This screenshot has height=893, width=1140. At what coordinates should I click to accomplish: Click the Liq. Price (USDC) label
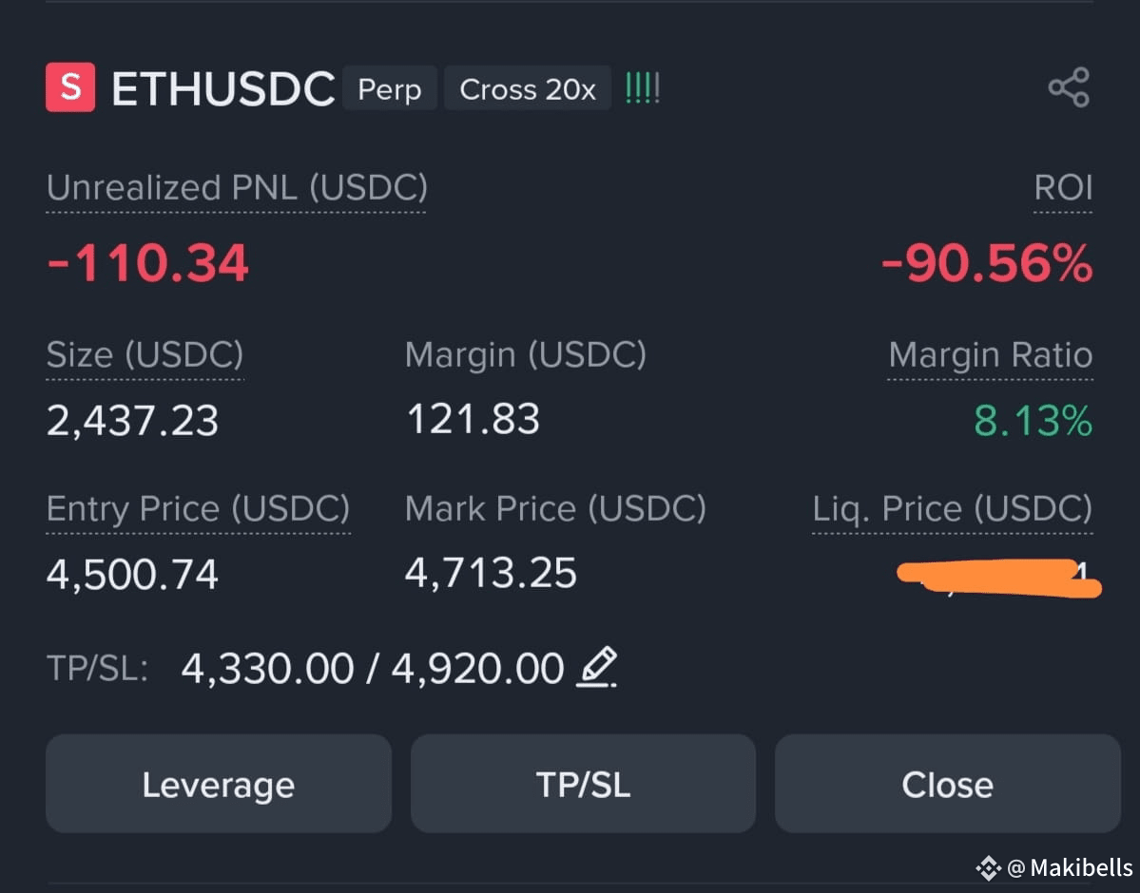953,508
